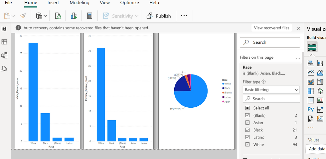Image resolution: width=326 pixels, height=159 pixels.
Task: Open the Model view in left sidebar
Action: (x=4, y=55)
